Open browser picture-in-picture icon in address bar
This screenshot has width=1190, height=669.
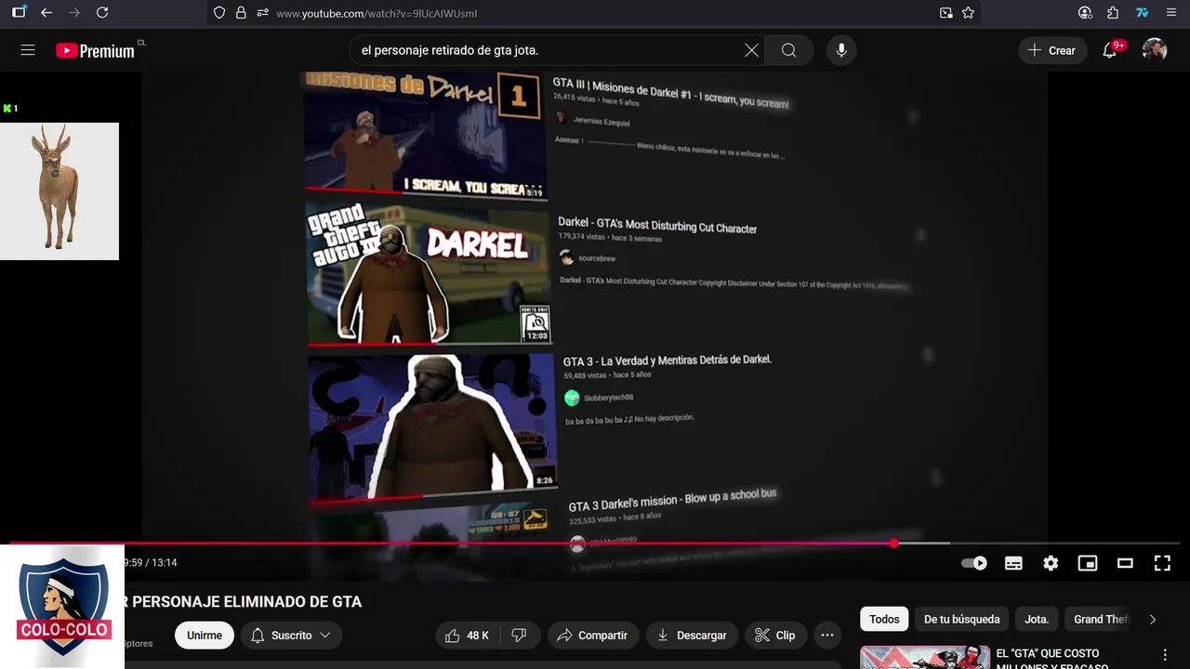945,13
